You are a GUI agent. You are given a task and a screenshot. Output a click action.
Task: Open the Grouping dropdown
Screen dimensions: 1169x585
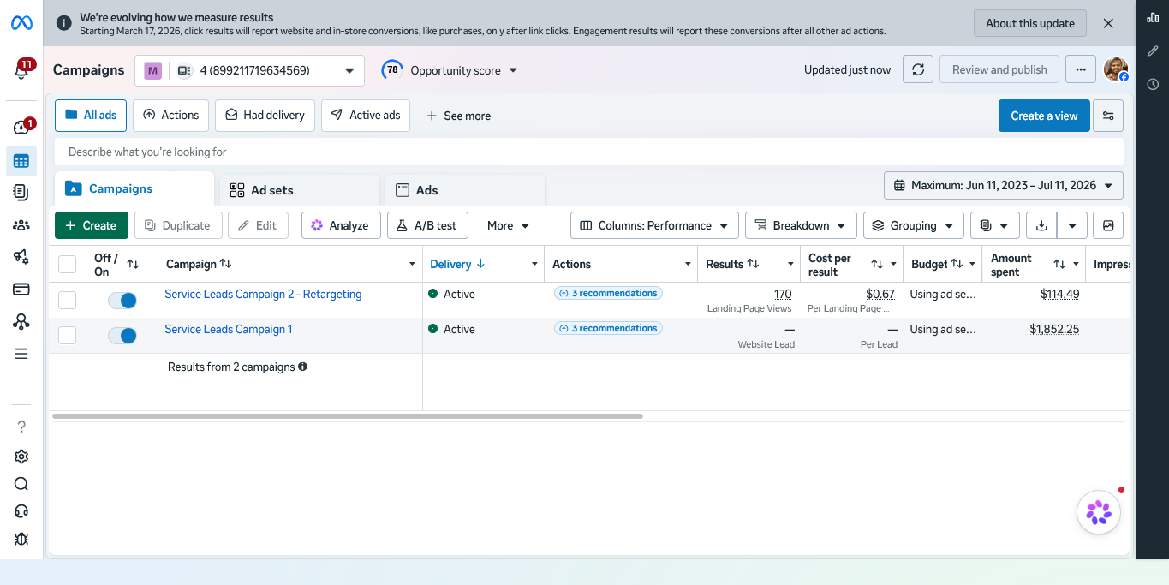[913, 225]
